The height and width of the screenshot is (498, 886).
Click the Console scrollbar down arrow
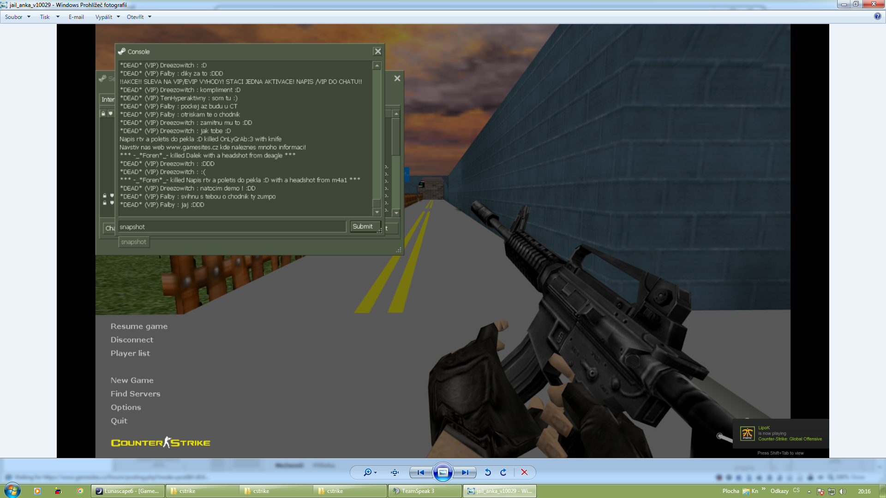pyautogui.click(x=377, y=212)
